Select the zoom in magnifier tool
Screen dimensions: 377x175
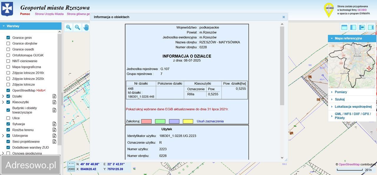69,27
